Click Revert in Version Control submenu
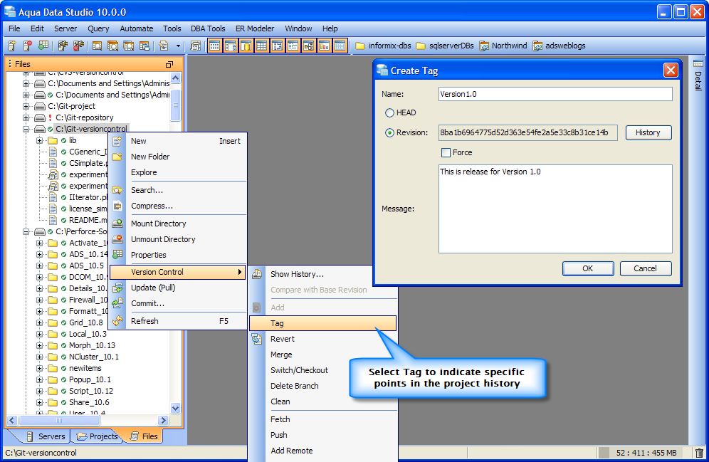The height and width of the screenshot is (462, 709). tap(323, 339)
